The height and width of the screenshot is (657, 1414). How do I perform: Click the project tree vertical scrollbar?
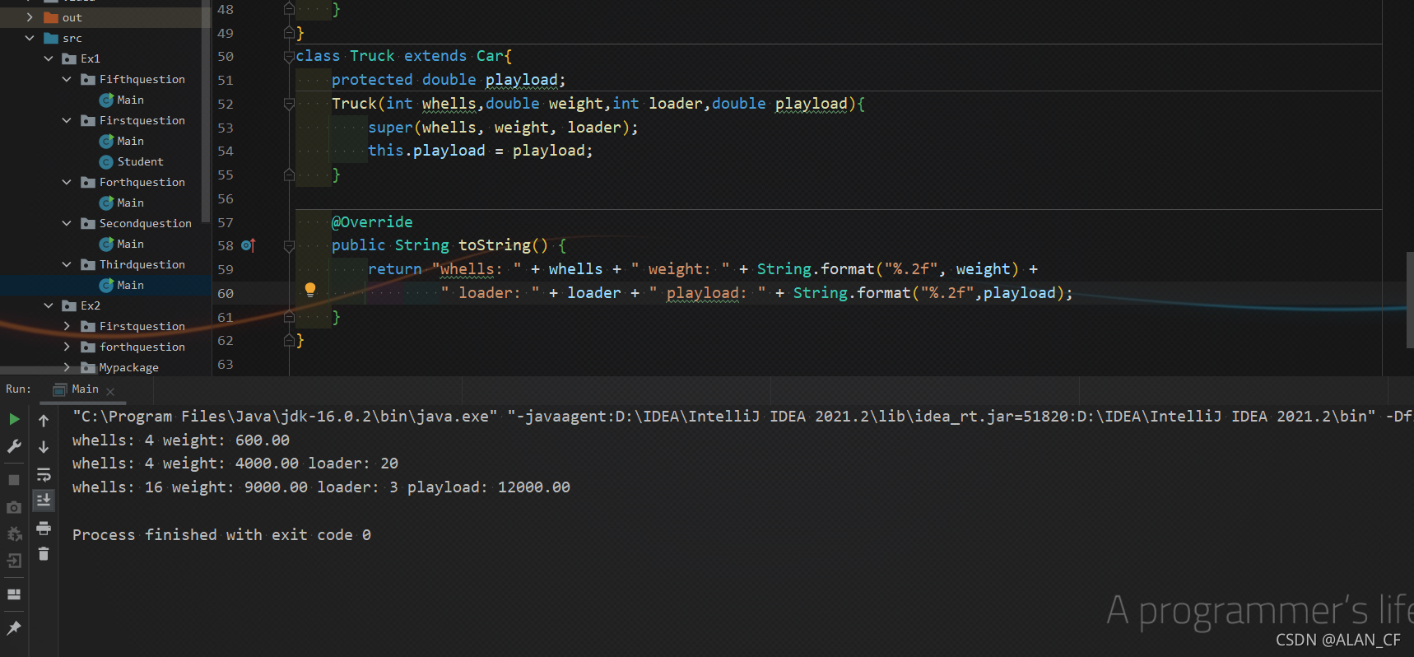tap(206, 111)
